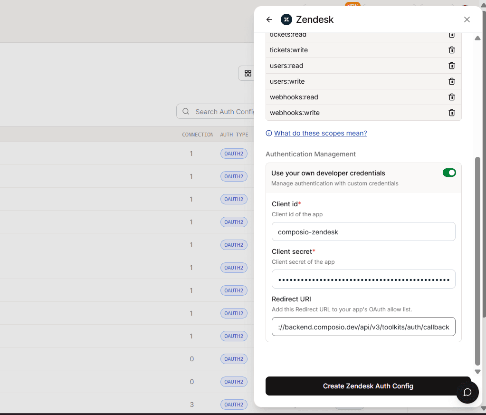Select the webhooks:read scope text
Image resolution: width=486 pixels, height=415 pixels.
pyautogui.click(x=294, y=97)
